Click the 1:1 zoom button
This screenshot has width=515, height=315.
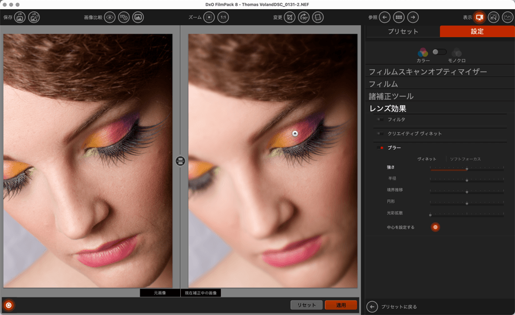pyautogui.click(x=223, y=17)
